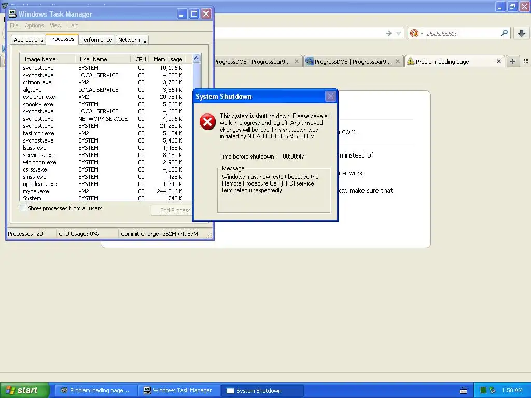Open search engine dropdown next to DuckDuckGo icon
Viewport: 531px width, 398px height.
coord(422,34)
